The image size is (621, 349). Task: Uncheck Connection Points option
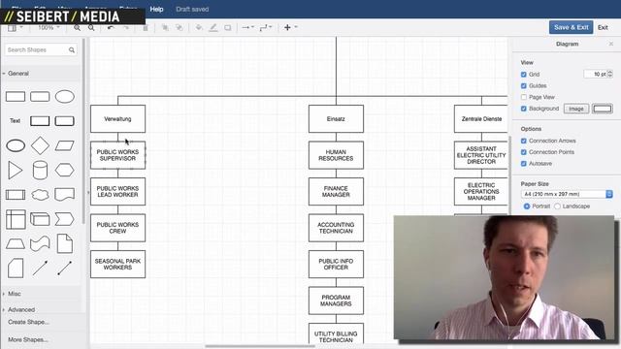click(524, 152)
